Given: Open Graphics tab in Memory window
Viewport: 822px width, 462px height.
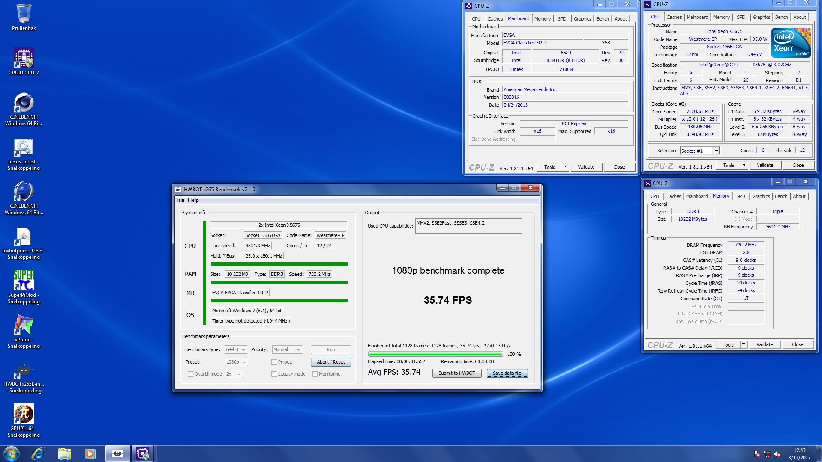Looking at the screenshot, I should click(761, 196).
